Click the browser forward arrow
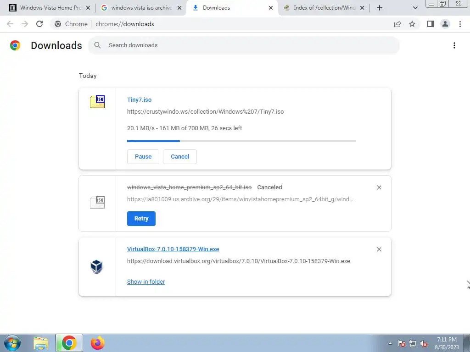470x352 pixels. (x=25, y=24)
